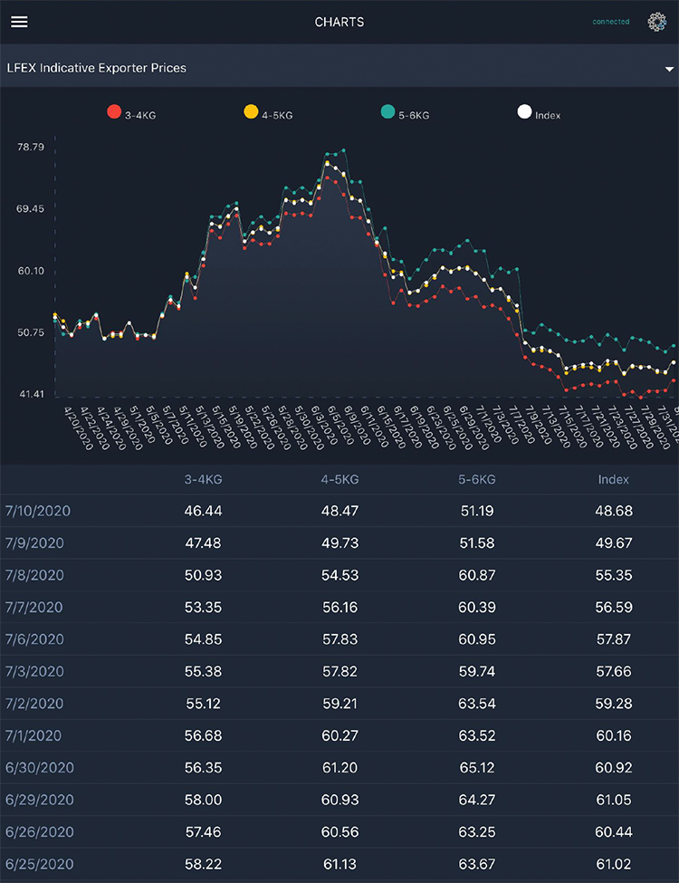Select the 7/7/2020 table row date
The height and width of the screenshot is (883, 679).
pos(33,607)
